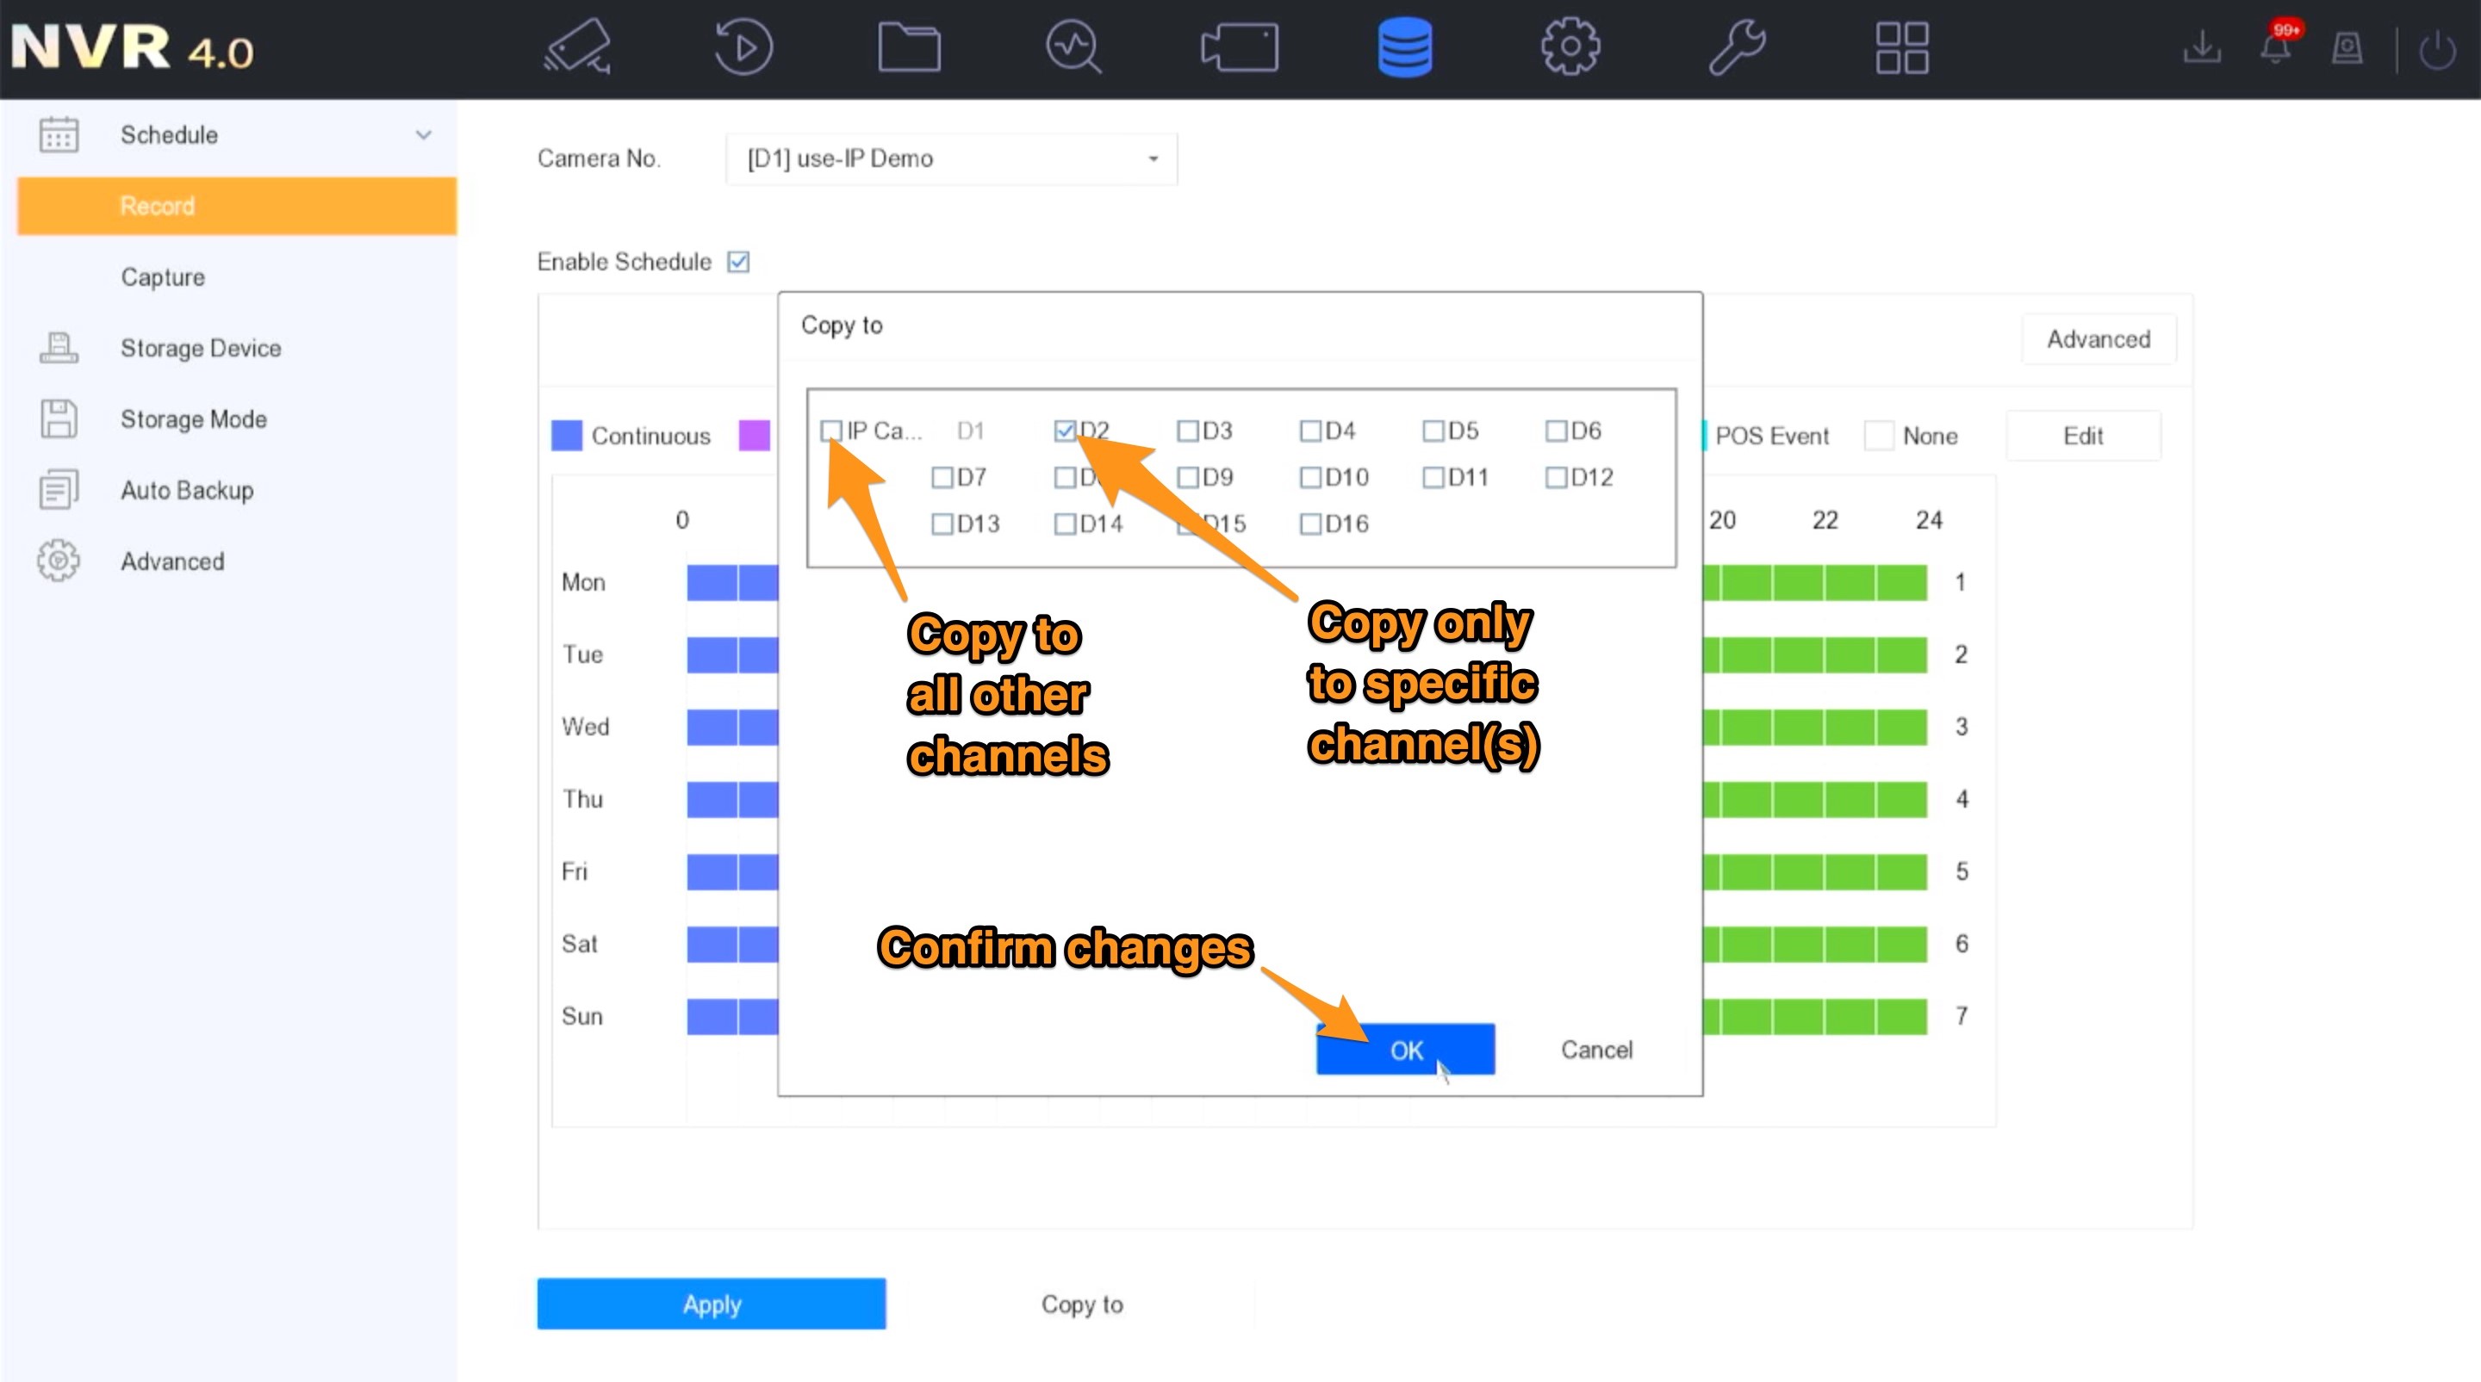
Task: Open the Advanced sidebar menu item
Action: [172, 561]
